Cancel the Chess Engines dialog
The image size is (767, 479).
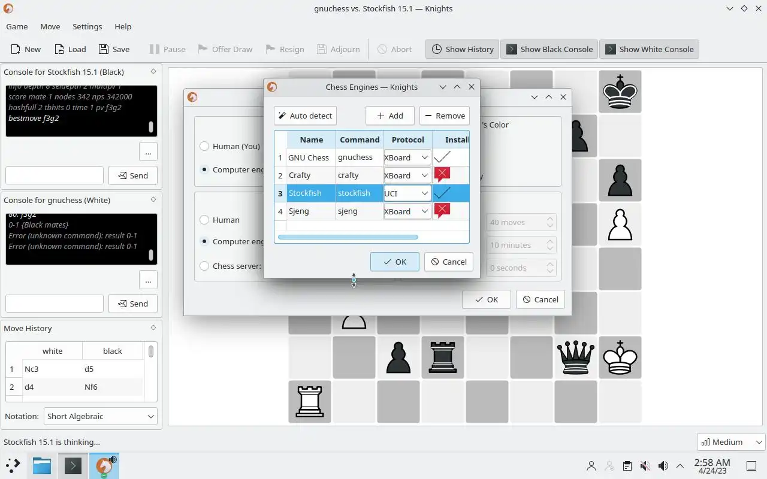[449, 262]
